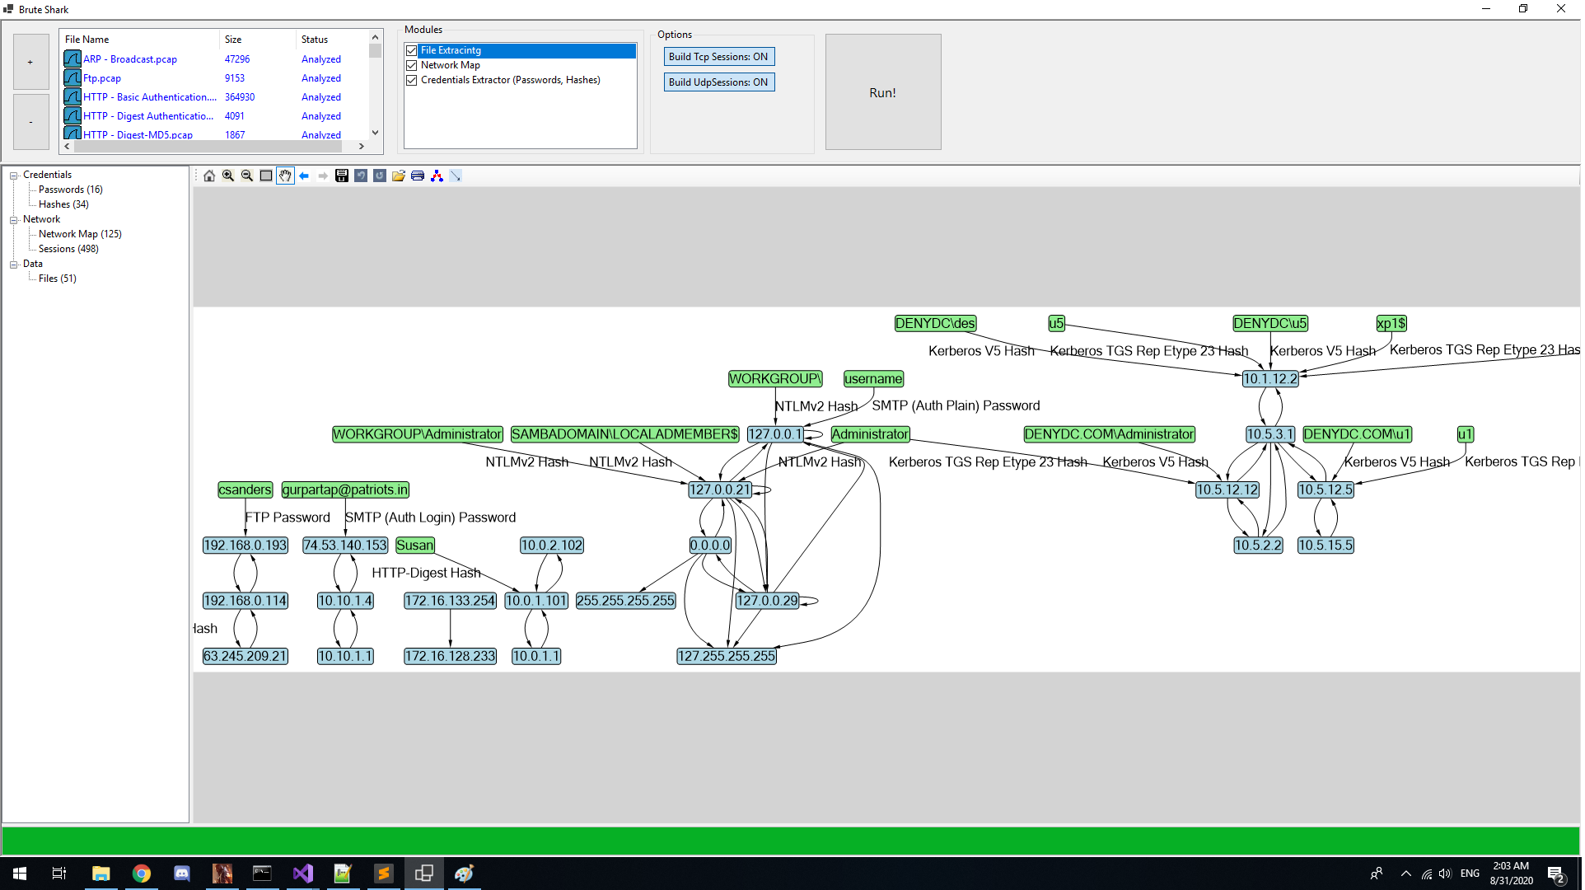1585x890 pixels.
Task: Select Files (51) tree item
Action: click(x=58, y=279)
